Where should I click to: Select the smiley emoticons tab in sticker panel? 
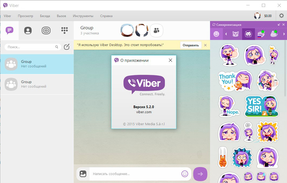point(216,34)
